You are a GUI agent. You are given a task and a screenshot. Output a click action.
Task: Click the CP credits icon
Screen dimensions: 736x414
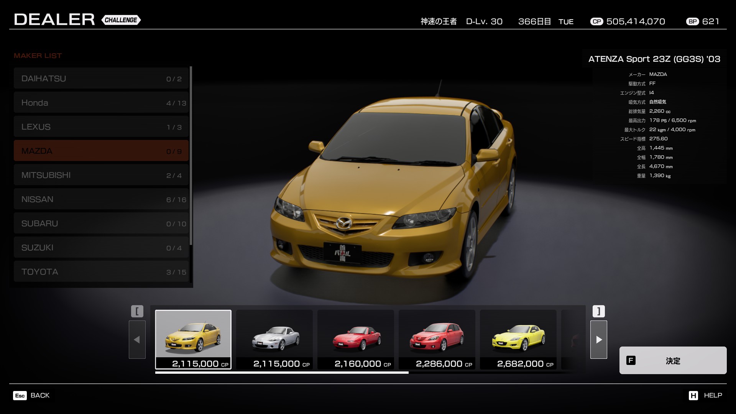(596, 21)
